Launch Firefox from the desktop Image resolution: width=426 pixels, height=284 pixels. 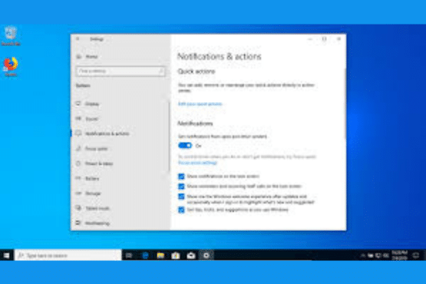11,67
